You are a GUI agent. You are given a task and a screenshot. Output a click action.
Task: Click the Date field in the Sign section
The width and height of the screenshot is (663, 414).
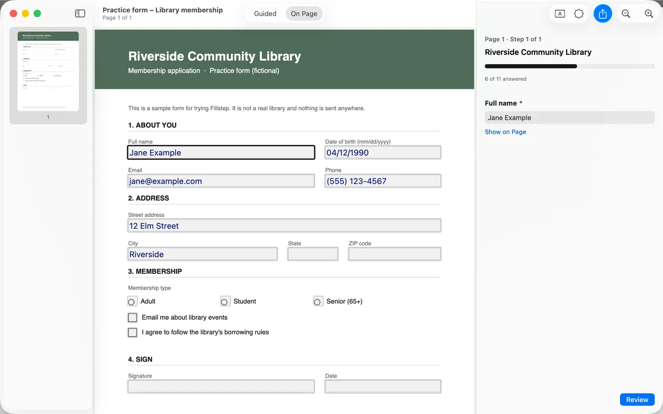click(383, 387)
